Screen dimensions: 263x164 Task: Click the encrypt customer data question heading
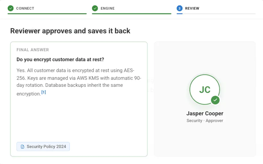(x=60, y=60)
